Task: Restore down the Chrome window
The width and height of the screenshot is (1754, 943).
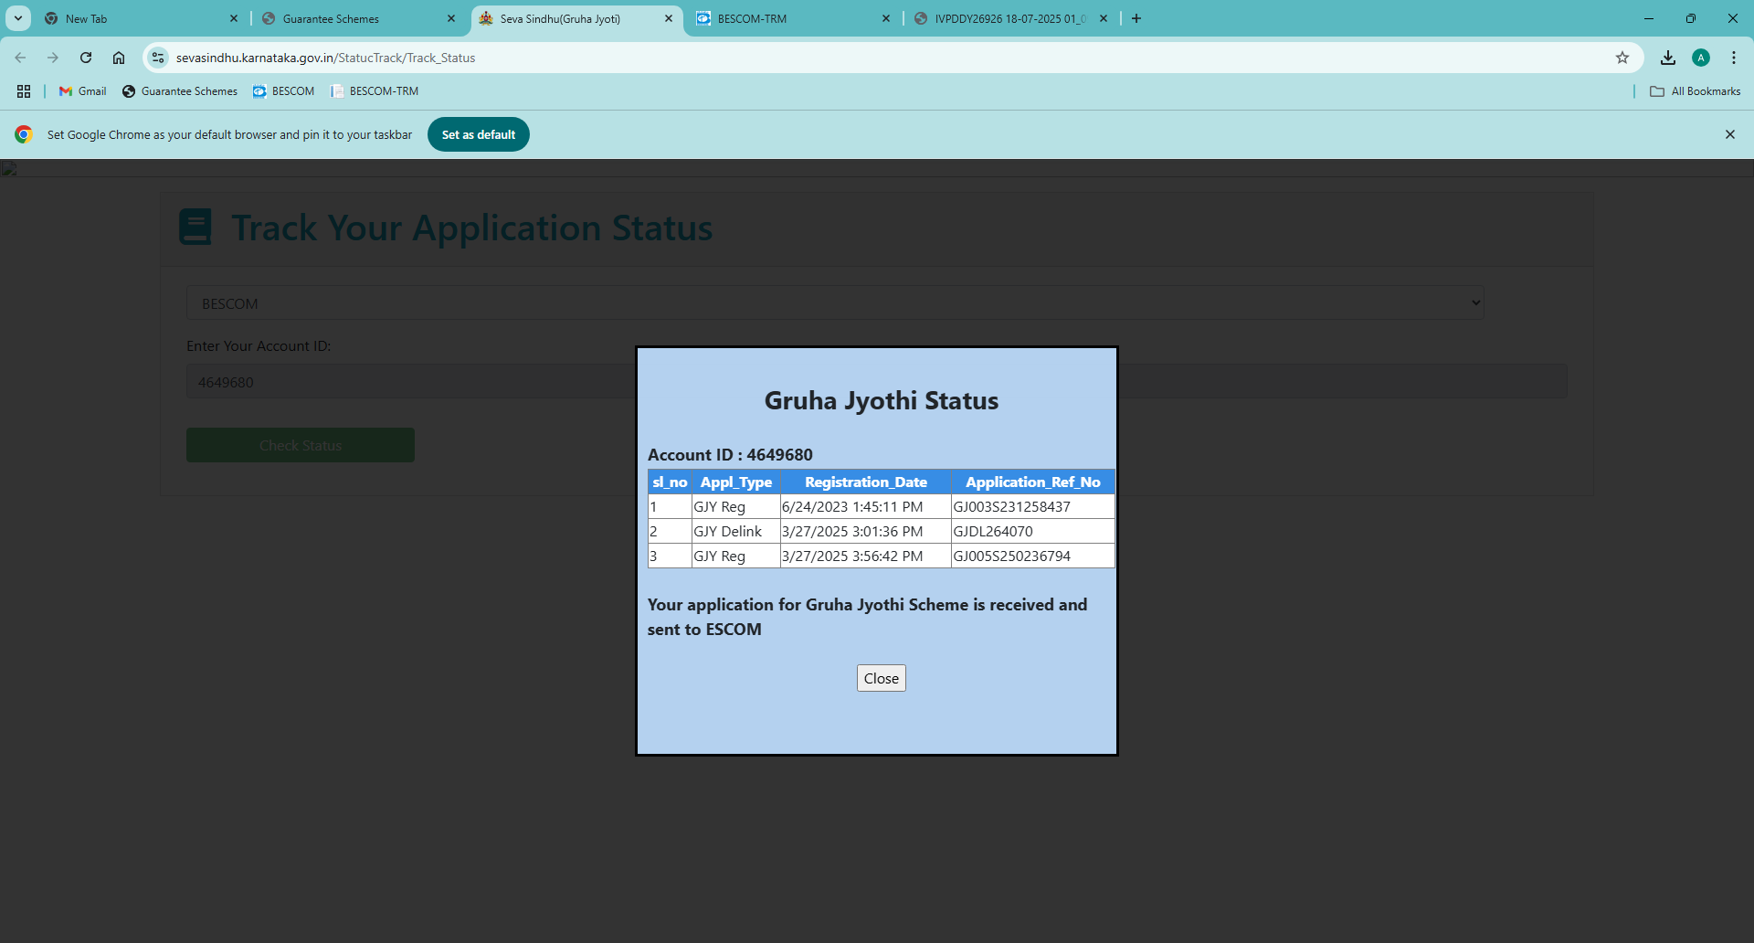Action: [x=1691, y=18]
